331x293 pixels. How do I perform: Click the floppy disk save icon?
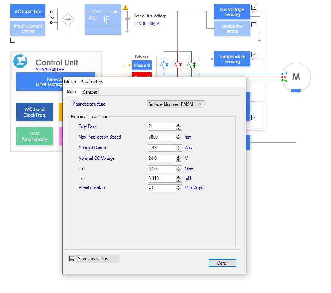[x=72, y=259]
